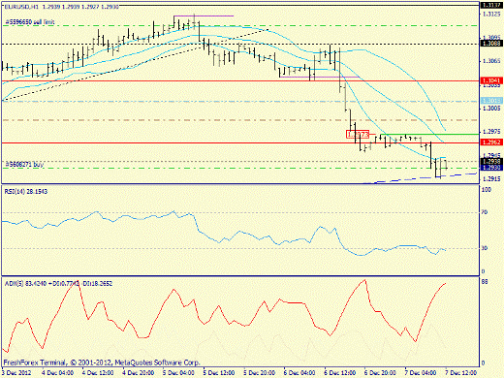Viewport: 504px width, 378px height.
Task: Click the ADX scale value 88
Action: [485, 282]
